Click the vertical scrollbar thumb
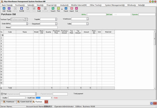This screenshot has height=108, width=157. pyautogui.click(x=155, y=38)
